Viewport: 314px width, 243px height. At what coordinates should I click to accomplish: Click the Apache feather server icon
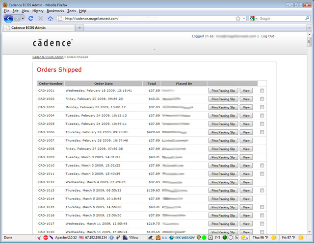pyautogui.click(x=51, y=238)
